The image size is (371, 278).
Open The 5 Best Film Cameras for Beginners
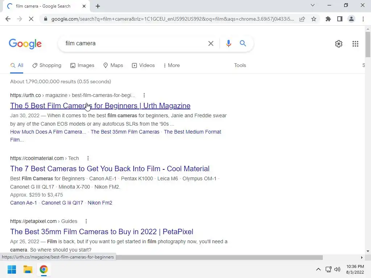(100, 106)
